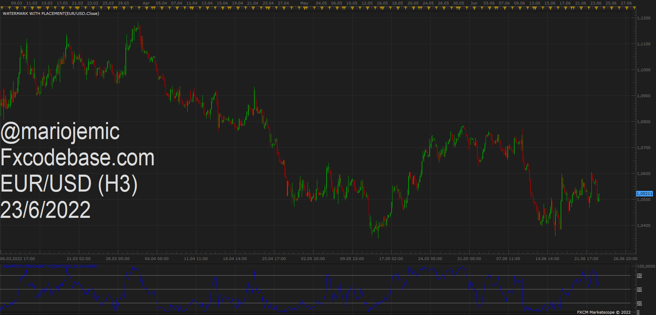Click the 24.05 05:00 time label
Viewport: 656px width, 315px height.
point(430,259)
